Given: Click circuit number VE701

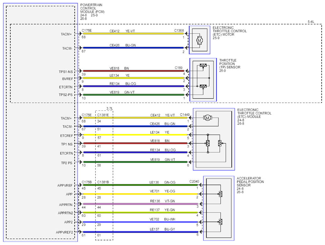Looking at the screenshot, I should pyautogui.click(x=155, y=191).
